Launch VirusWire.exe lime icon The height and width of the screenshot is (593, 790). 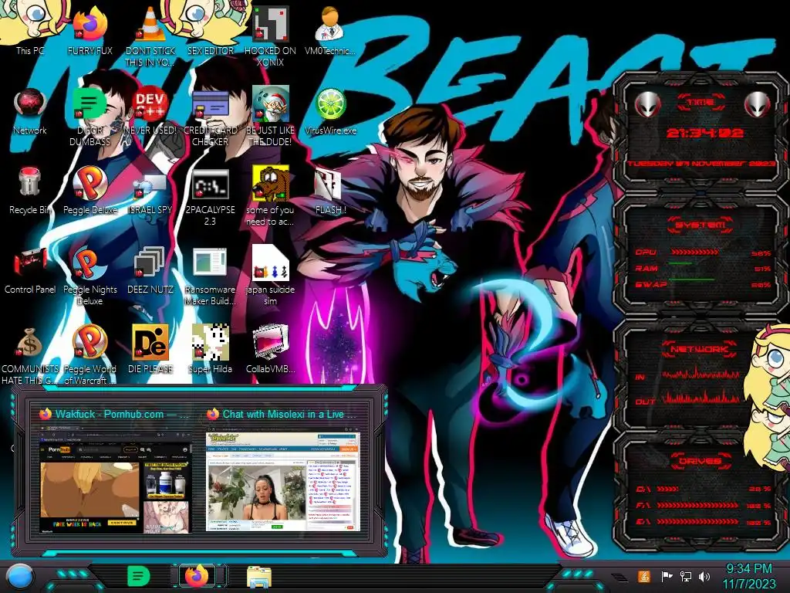(x=330, y=111)
